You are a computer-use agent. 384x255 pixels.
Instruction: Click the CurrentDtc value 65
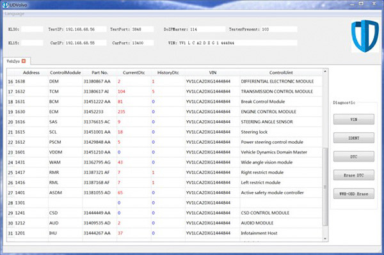coord(120,192)
